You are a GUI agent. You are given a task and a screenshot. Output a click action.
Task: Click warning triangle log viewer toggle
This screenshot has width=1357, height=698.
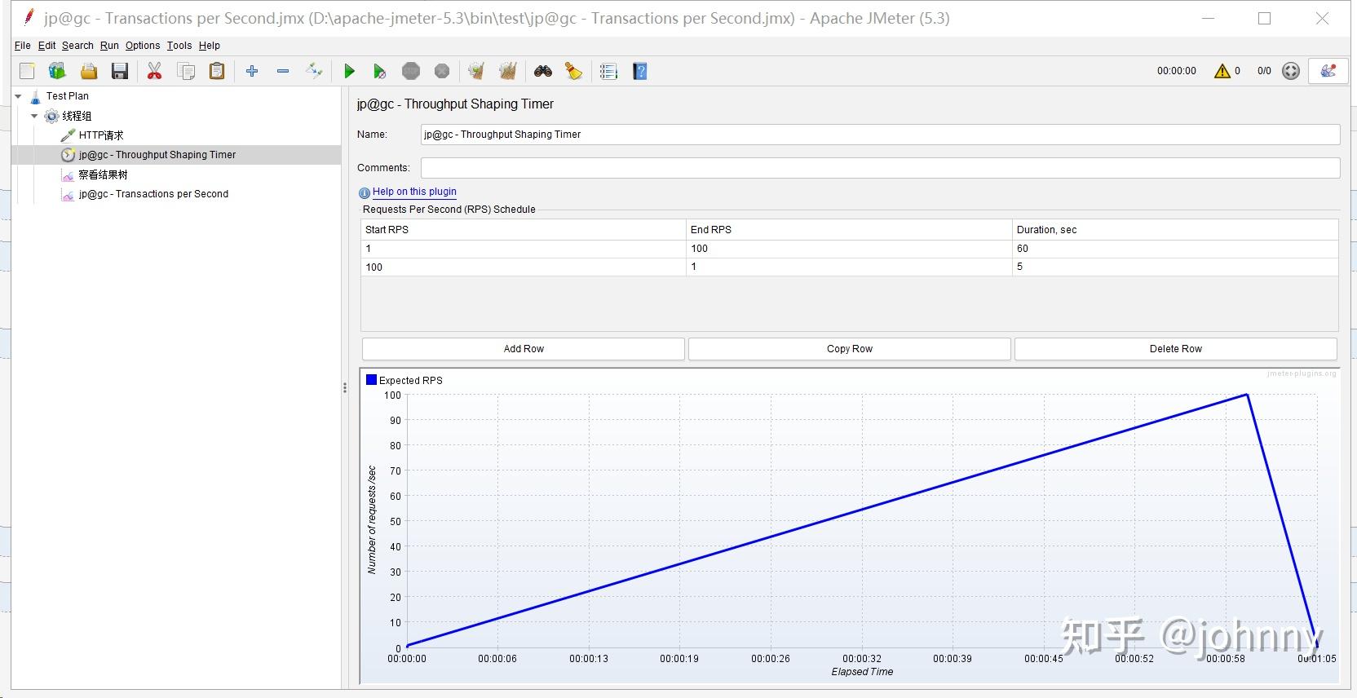pos(1222,71)
